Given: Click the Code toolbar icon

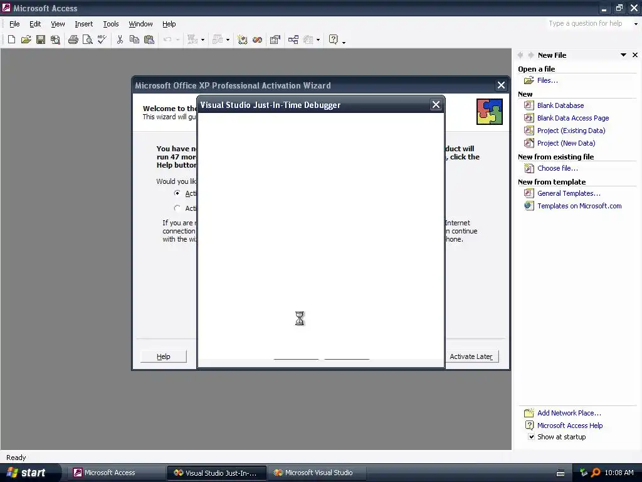Looking at the screenshot, I should [x=243, y=40].
